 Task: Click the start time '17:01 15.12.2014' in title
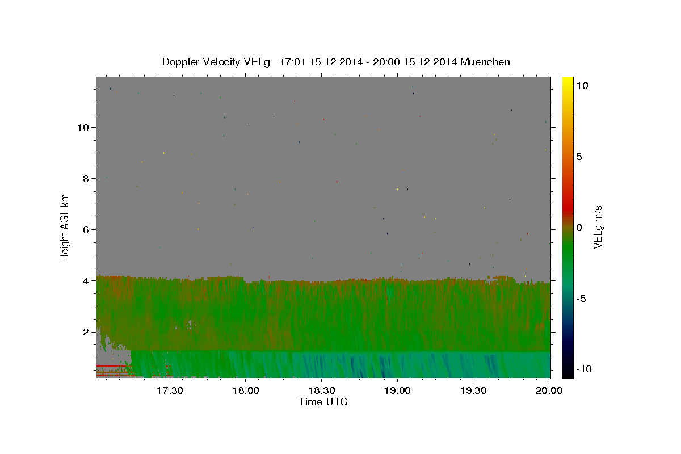click(x=321, y=62)
